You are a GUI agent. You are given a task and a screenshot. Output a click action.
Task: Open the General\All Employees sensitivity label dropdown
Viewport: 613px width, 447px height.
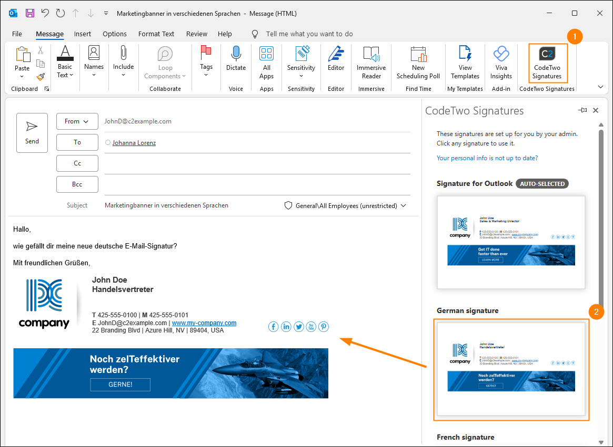tap(346, 206)
